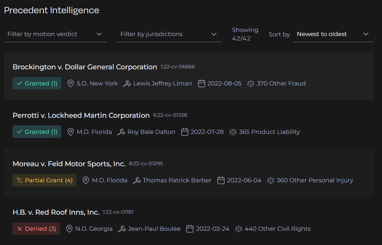The height and width of the screenshot is (245, 382).
Task: Click calendar icon beside 2022-06-04
Action: click(221, 180)
